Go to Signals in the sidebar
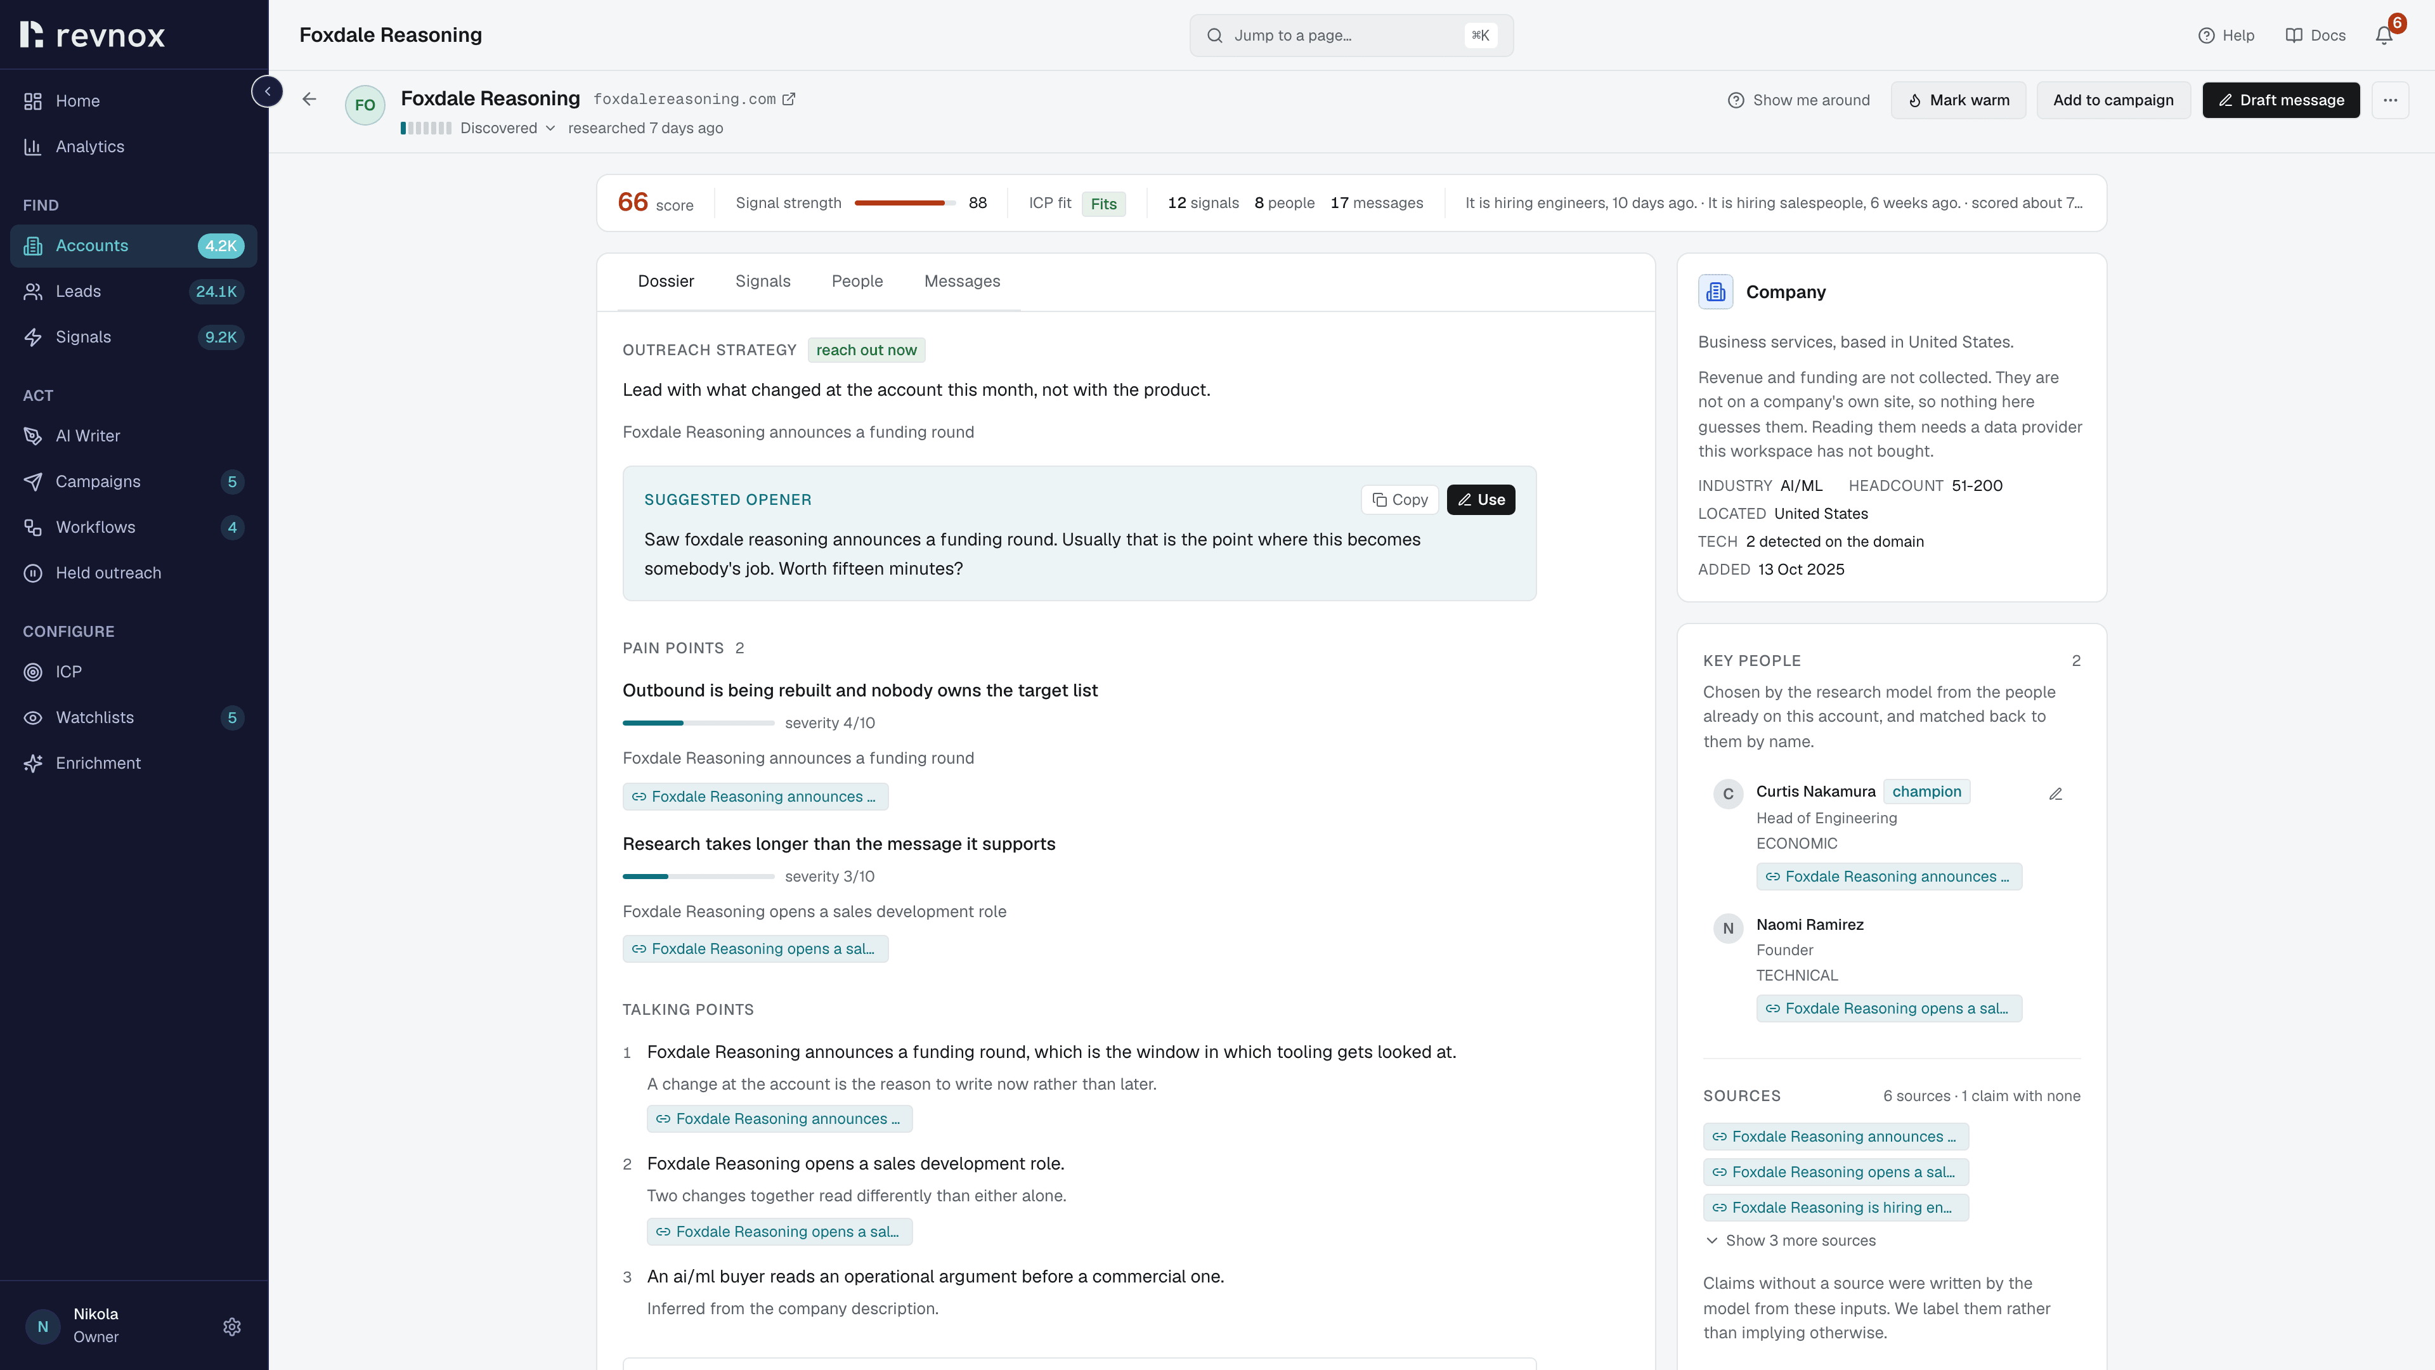 pyautogui.click(x=133, y=337)
